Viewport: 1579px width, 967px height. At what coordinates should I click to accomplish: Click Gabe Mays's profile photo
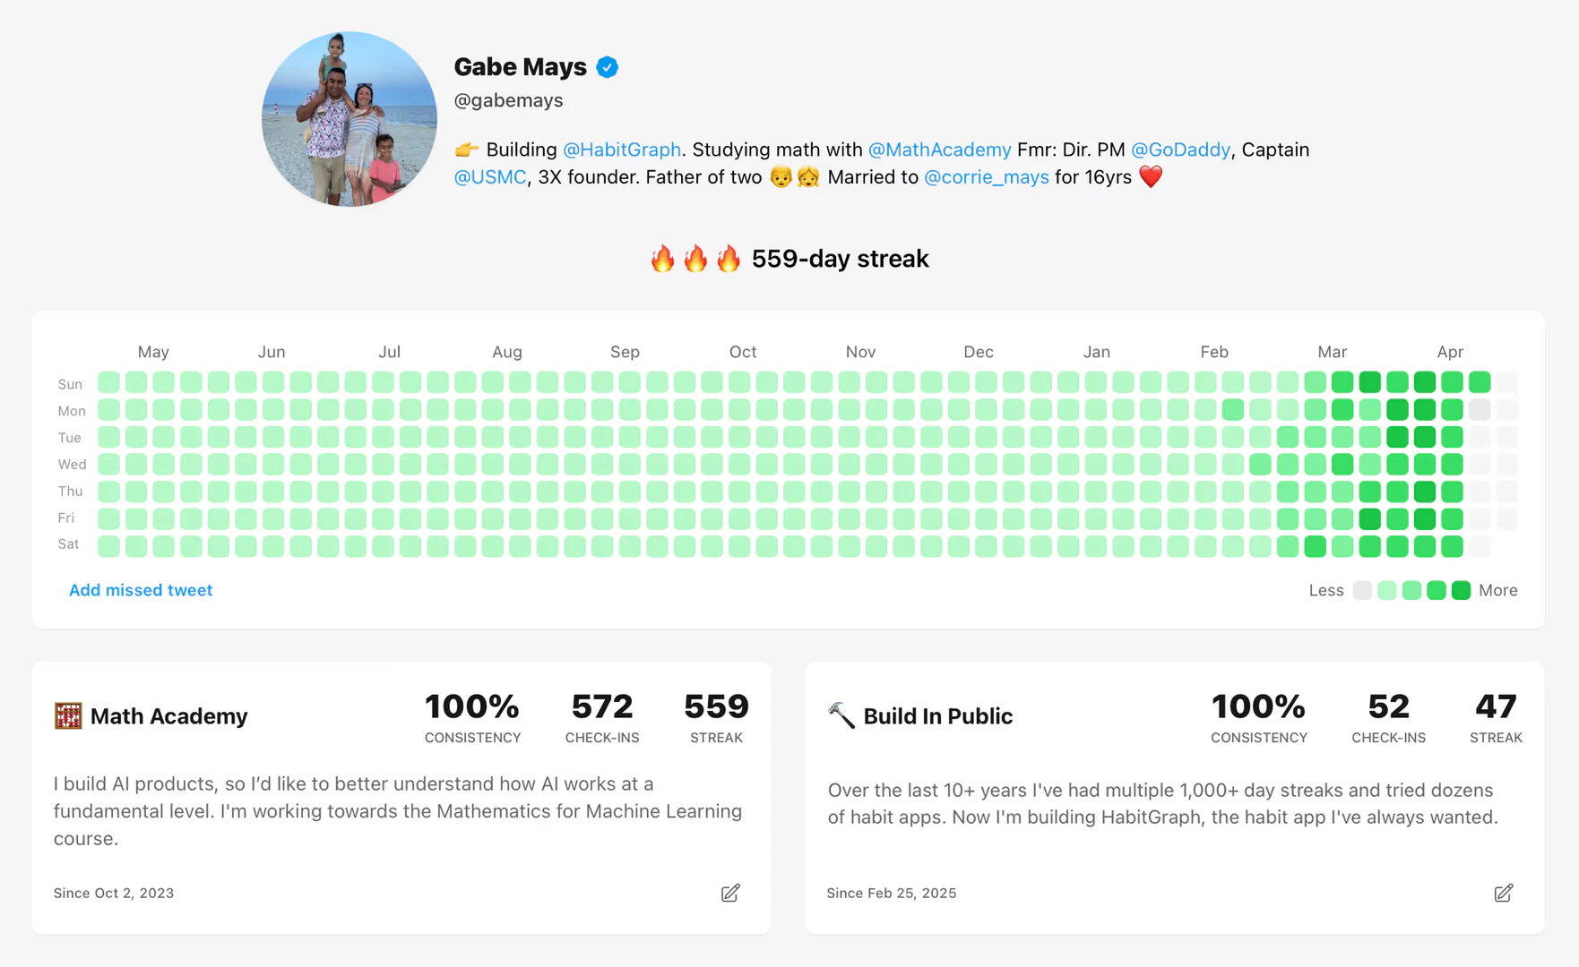(x=349, y=119)
